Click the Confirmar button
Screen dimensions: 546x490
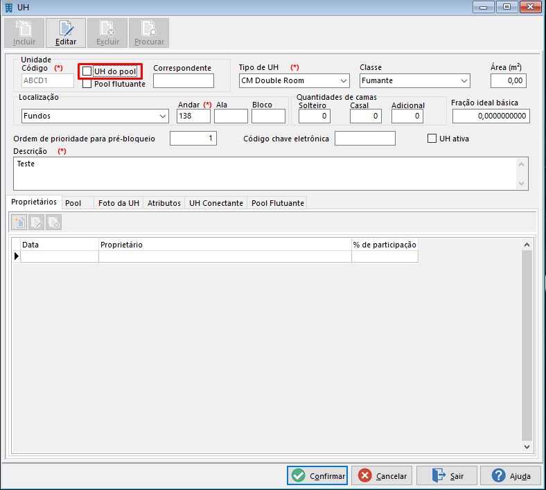(x=317, y=475)
